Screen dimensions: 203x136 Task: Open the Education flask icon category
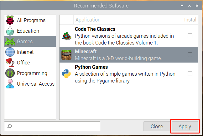(x=10, y=31)
